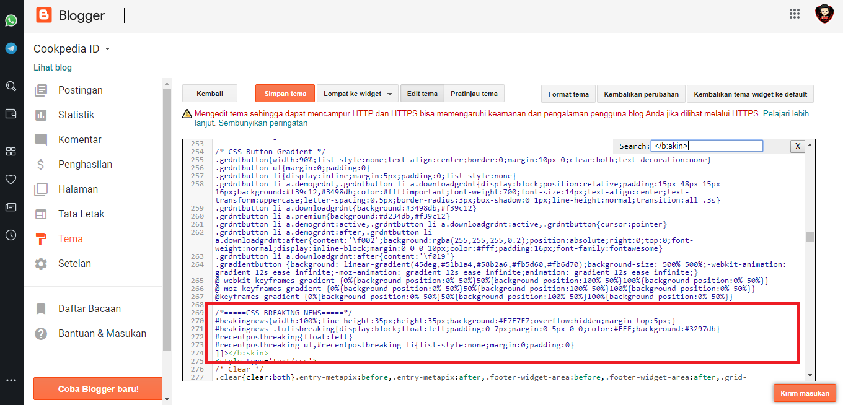Click the Blogger logo icon

44,15
